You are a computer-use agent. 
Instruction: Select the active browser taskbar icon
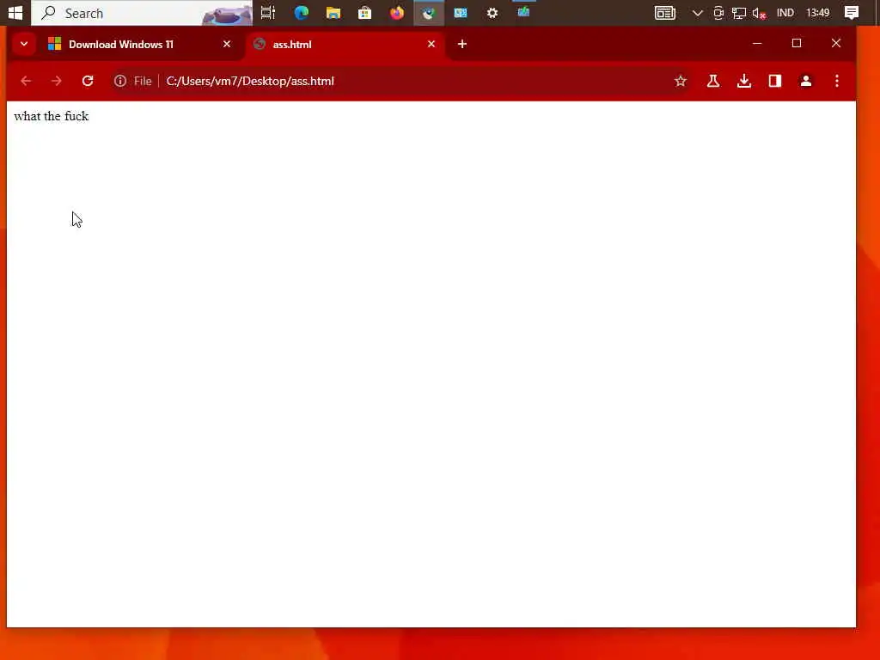click(429, 12)
